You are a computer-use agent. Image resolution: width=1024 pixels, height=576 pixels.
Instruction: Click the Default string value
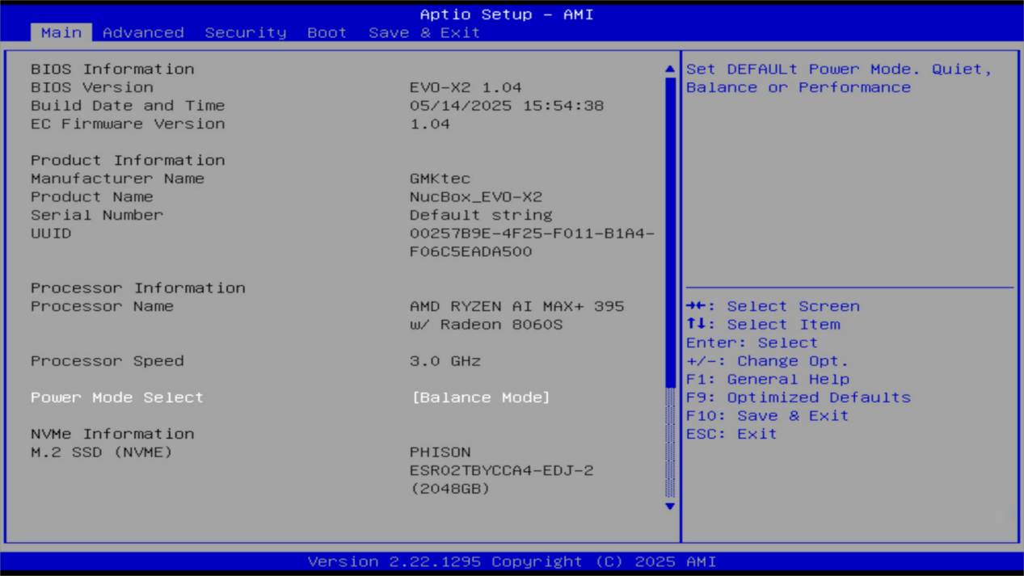[x=481, y=215]
